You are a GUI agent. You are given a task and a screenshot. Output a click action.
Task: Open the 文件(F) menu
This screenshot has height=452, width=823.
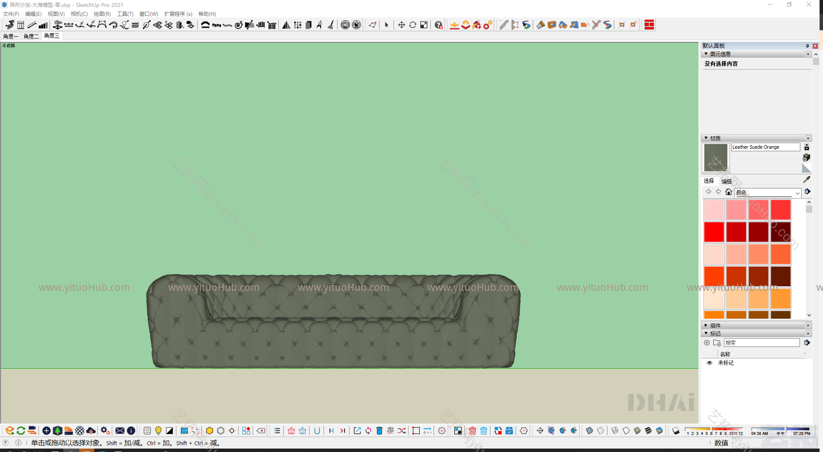pyautogui.click(x=11, y=14)
